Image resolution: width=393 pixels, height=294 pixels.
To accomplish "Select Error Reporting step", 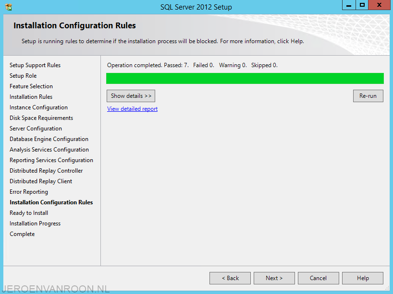I will pyautogui.click(x=29, y=192).
